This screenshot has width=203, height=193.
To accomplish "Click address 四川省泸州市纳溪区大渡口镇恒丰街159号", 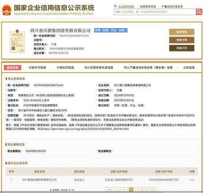I will (42, 110).
